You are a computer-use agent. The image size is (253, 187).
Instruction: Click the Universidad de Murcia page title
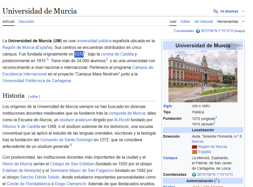click(x=40, y=11)
